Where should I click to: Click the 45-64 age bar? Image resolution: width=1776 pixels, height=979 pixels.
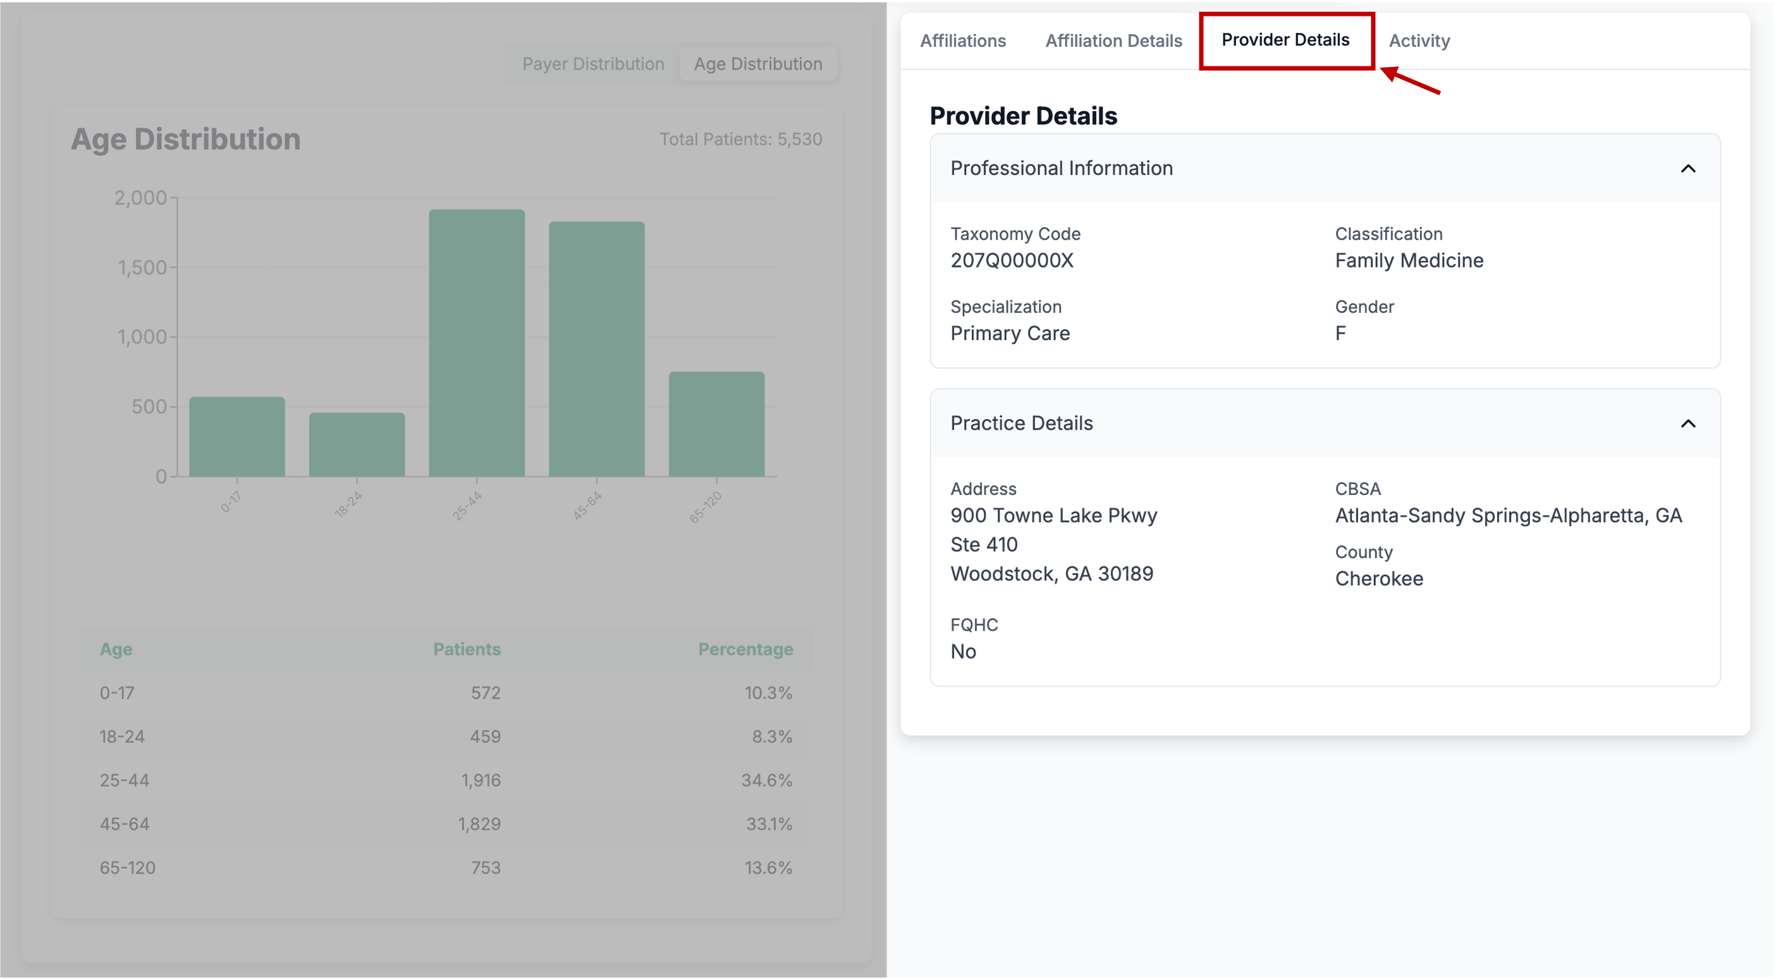(x=596, y=350)
